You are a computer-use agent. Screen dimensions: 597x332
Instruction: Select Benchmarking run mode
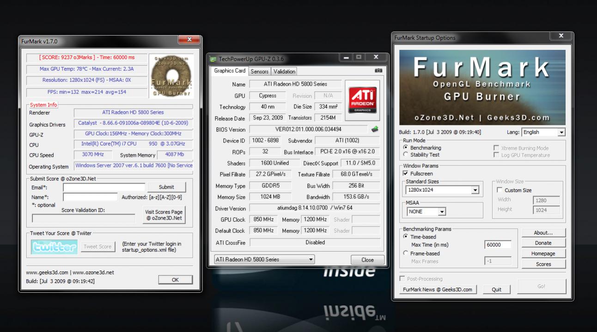pos(406,148)
